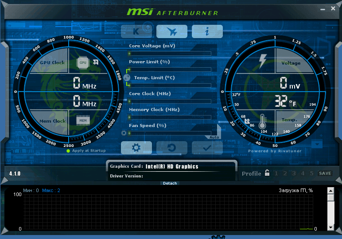The image size is (342, 239).
Task: Click the Макс : 2 value
Action: coord(51,190)
